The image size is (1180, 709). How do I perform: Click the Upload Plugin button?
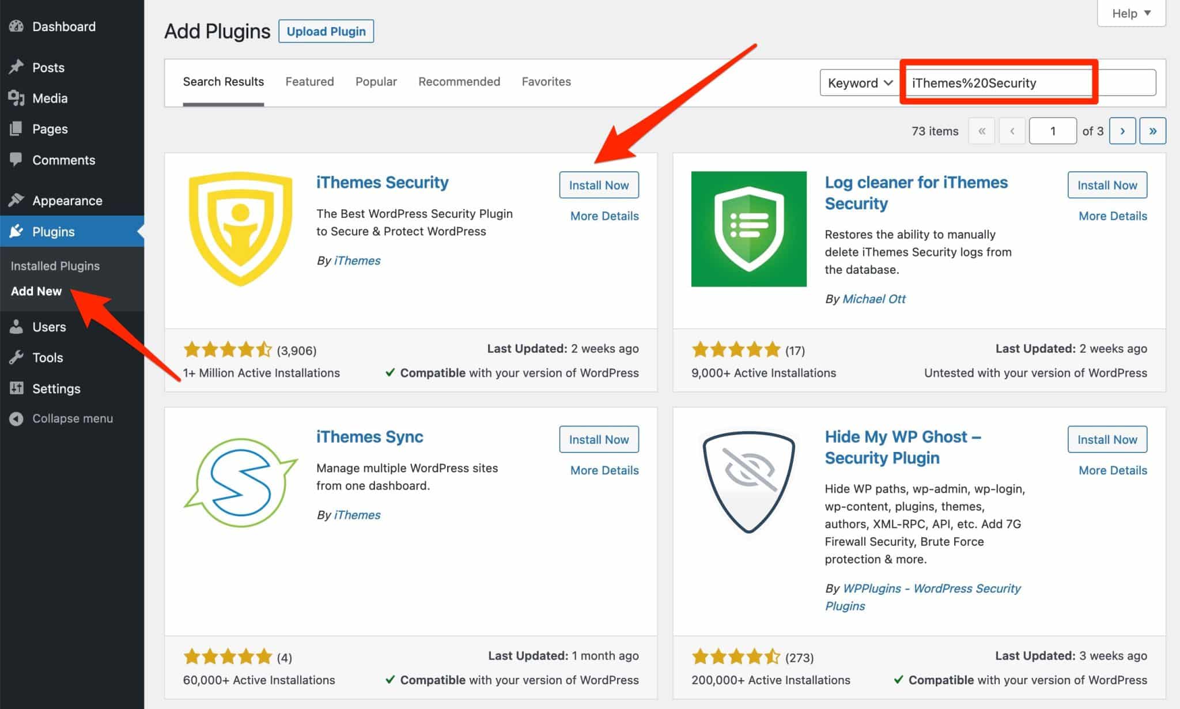tap(326, 31)
